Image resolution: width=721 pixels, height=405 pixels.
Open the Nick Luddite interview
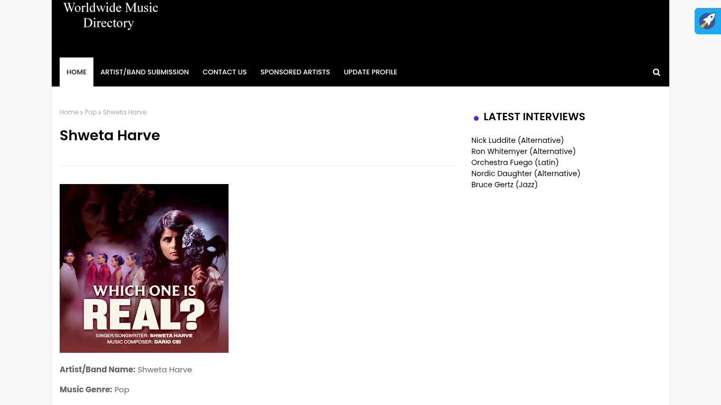tap(517, 140)
